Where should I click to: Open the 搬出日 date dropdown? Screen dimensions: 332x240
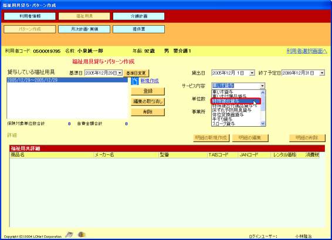(x=252, y=73)
